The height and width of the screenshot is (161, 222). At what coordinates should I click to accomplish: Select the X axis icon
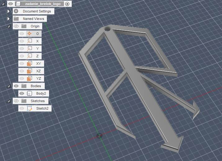coord(29,41)
